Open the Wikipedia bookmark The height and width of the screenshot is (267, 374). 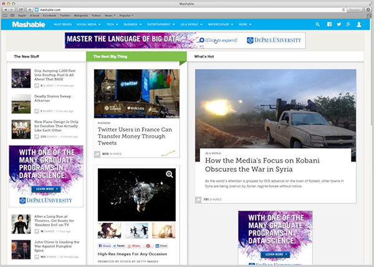point(81,16)
